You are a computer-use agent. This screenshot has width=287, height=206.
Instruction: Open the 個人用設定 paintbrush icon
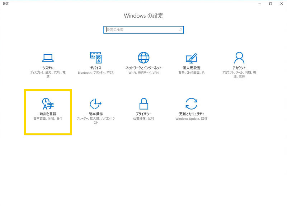pyautogui.click(x=191, y=58)
